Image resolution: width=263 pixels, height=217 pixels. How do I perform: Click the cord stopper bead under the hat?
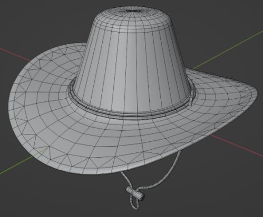(135, 193)
